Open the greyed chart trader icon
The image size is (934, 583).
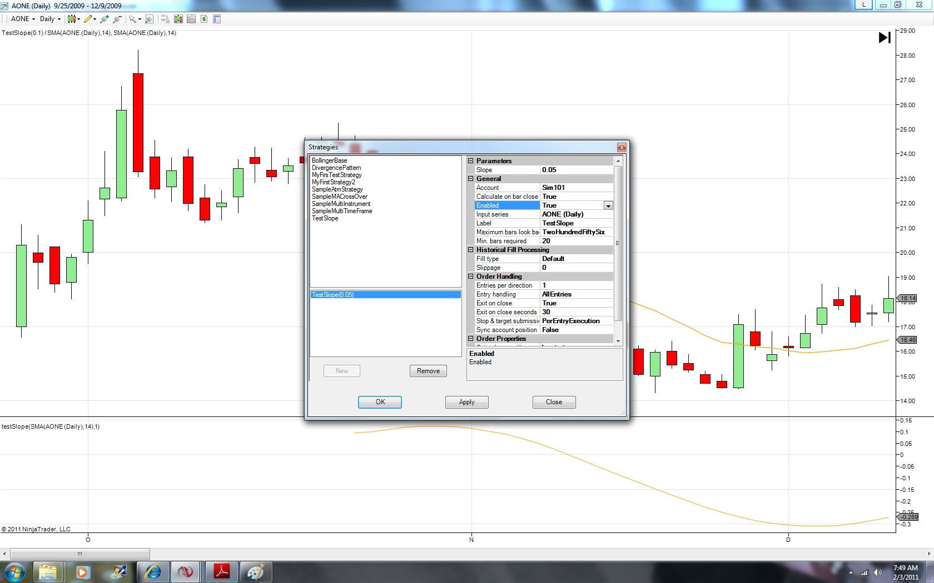165,19
